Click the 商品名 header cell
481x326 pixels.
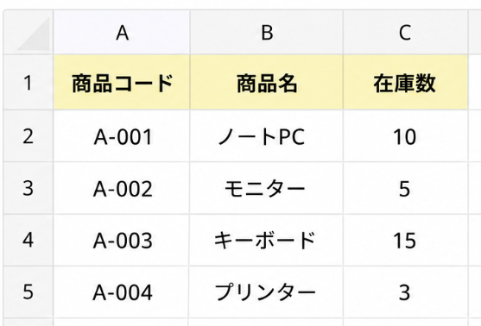click(267, 83)
